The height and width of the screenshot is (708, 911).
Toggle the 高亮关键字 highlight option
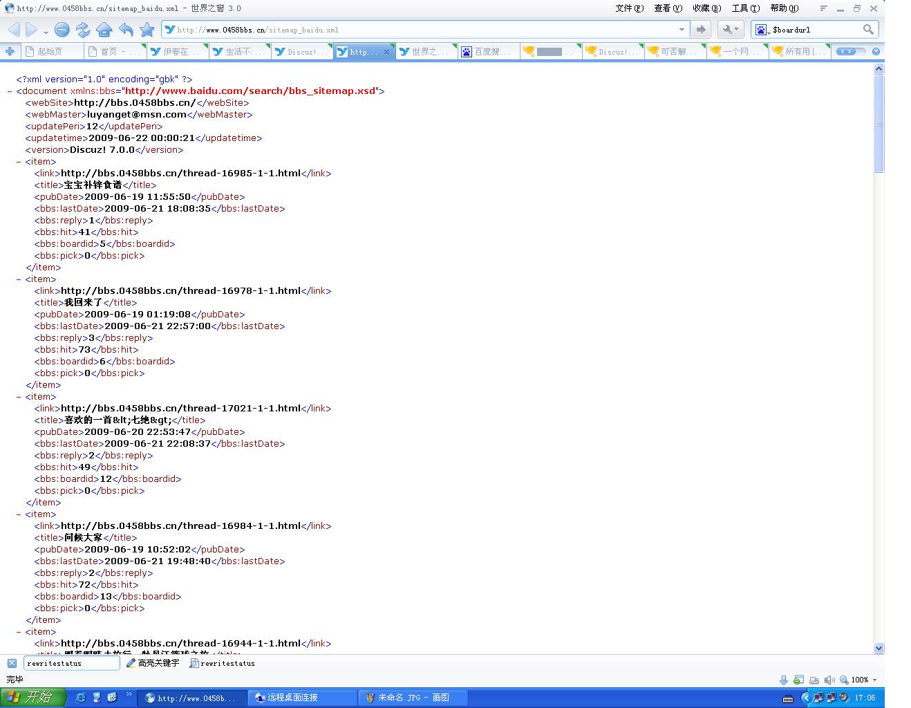click(153, 663)
